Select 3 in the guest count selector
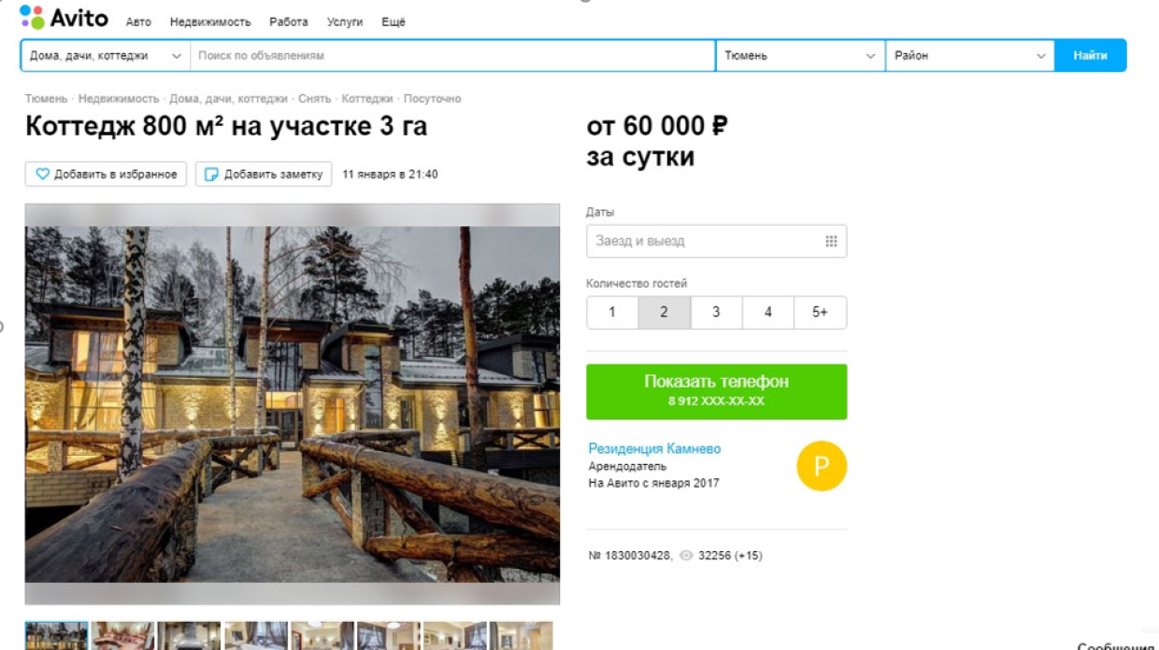This screenshot has height=650, width=1159. (x=716, y=312)
